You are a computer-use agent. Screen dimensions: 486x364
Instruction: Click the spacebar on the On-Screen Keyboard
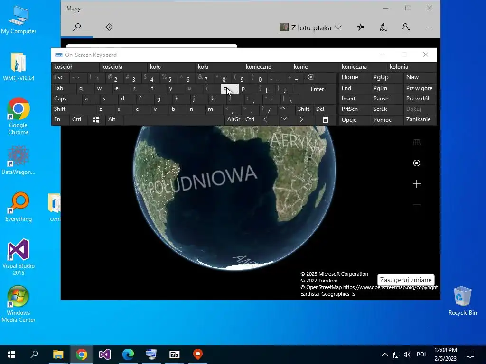[x=174, y=119]
